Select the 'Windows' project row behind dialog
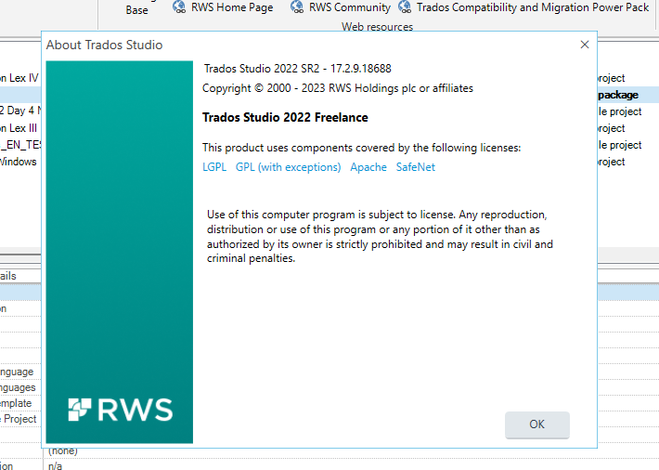Image resolution: width=659 pixels, height=470 pixels. point(20,162)
